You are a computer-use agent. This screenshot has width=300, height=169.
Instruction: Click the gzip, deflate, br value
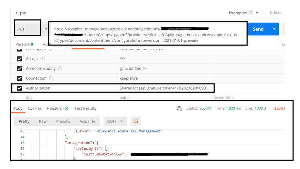pos(134,69)
